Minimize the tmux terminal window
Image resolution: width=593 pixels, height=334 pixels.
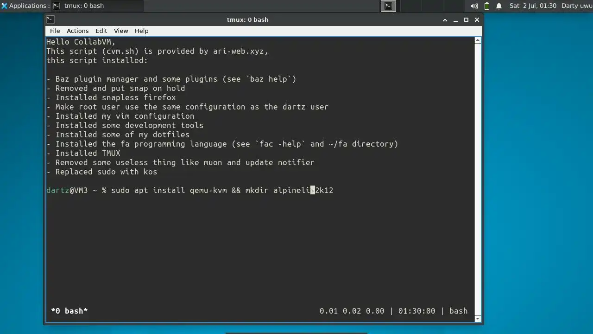click(455, 20)
